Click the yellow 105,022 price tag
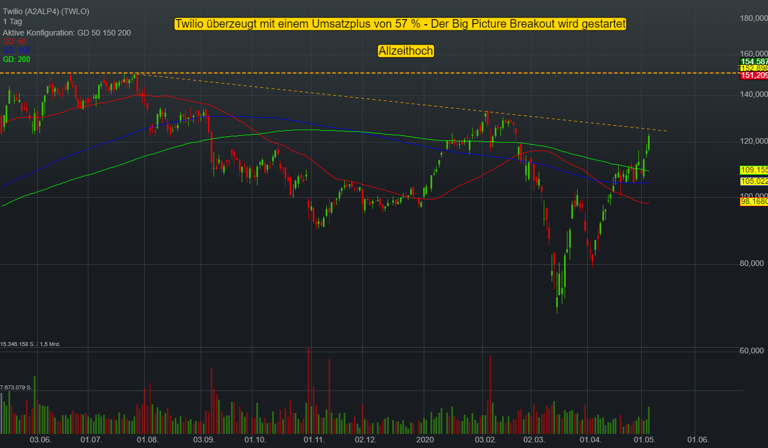This screenshot has height=448, width=768. 753,181
